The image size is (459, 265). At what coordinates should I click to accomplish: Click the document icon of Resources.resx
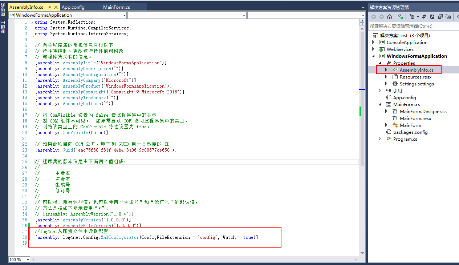pyautogui.click(x=395, y=77)
